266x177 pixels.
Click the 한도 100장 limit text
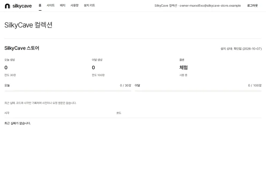[x=98, y=75]
